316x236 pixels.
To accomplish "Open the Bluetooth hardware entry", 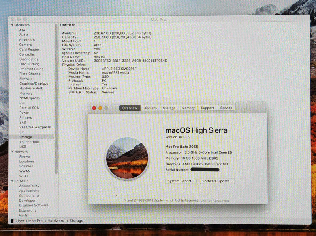I will point(27,40).
